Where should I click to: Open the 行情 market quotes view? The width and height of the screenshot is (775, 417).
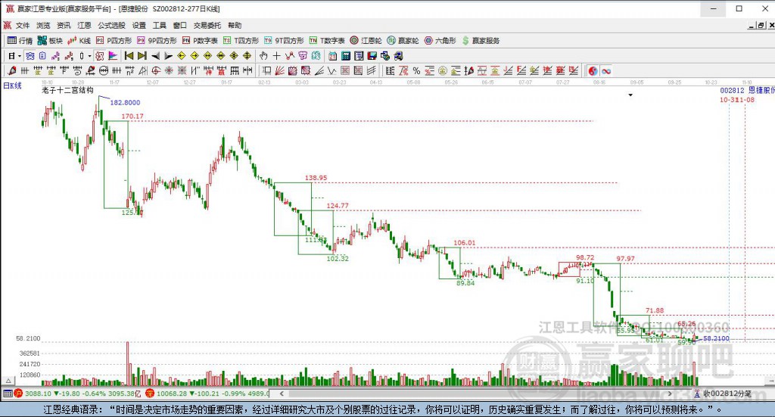tap(20, 41)
